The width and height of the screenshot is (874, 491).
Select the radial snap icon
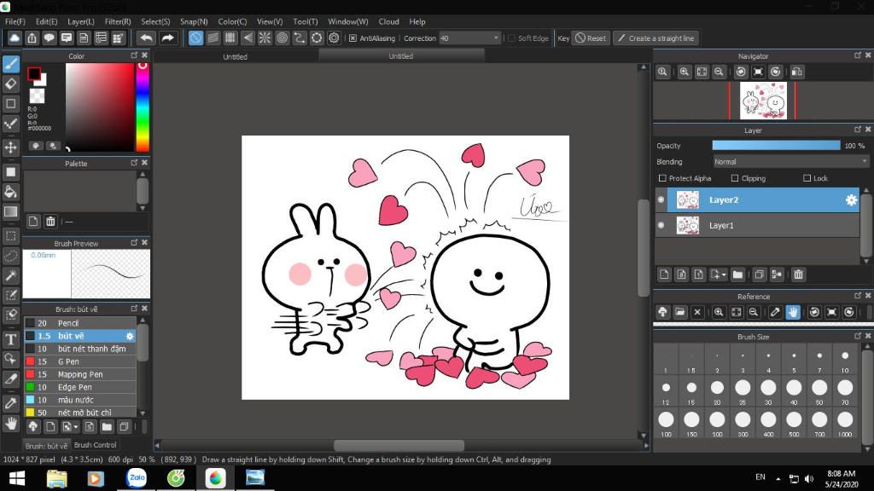(265, 38)
